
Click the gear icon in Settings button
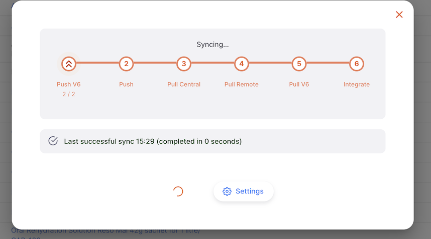[227, 191]
